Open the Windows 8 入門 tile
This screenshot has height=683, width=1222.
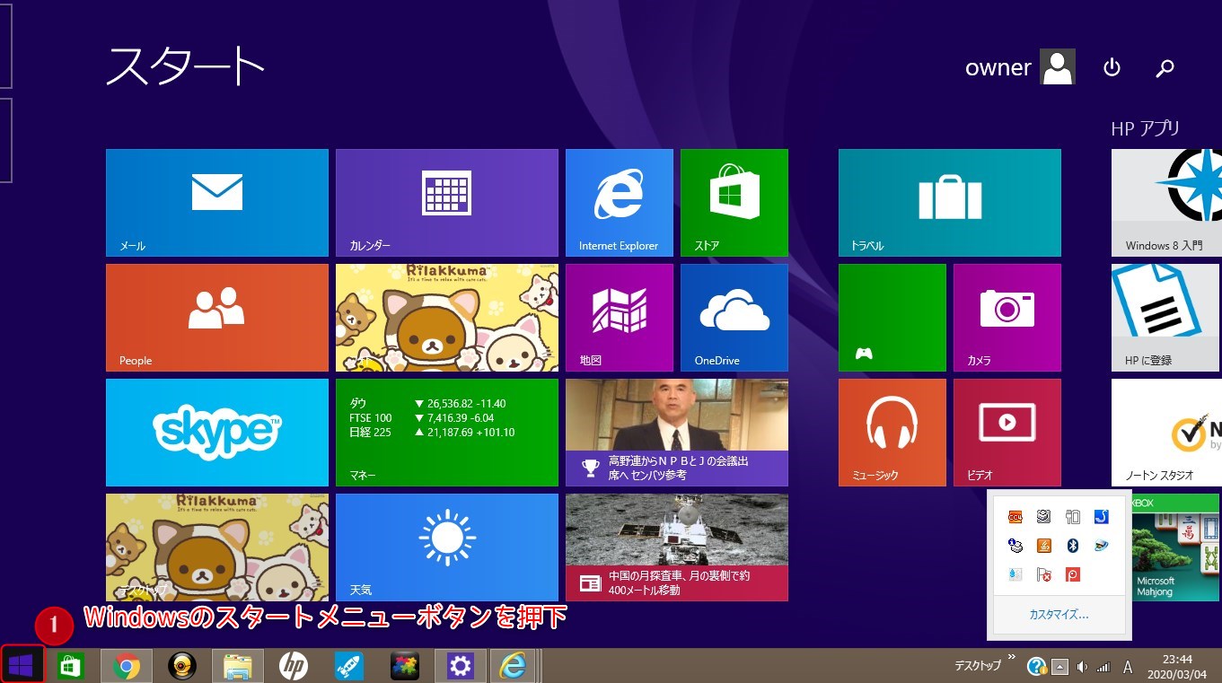coord(1166,203)
